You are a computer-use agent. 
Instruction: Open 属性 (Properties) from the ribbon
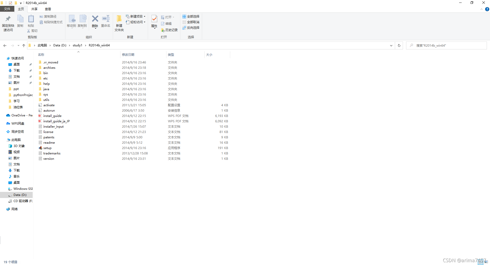154,22
